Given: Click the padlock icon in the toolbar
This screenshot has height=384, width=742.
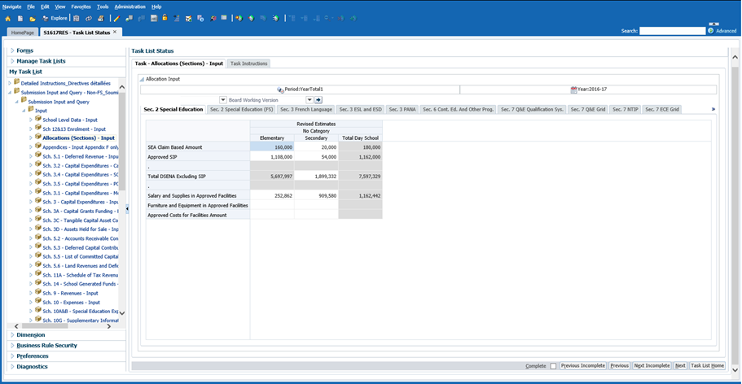Looking at the screenshot, I should point(165,18).
